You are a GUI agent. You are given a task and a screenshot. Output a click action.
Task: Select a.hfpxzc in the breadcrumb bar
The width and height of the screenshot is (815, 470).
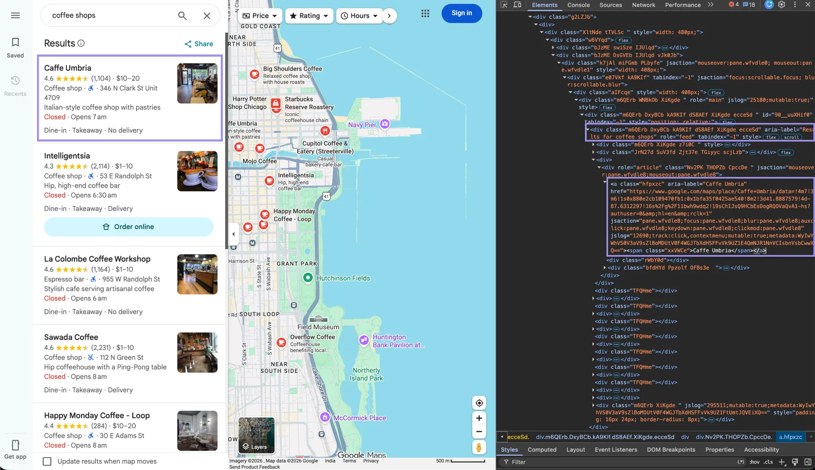tap(790, 437)
